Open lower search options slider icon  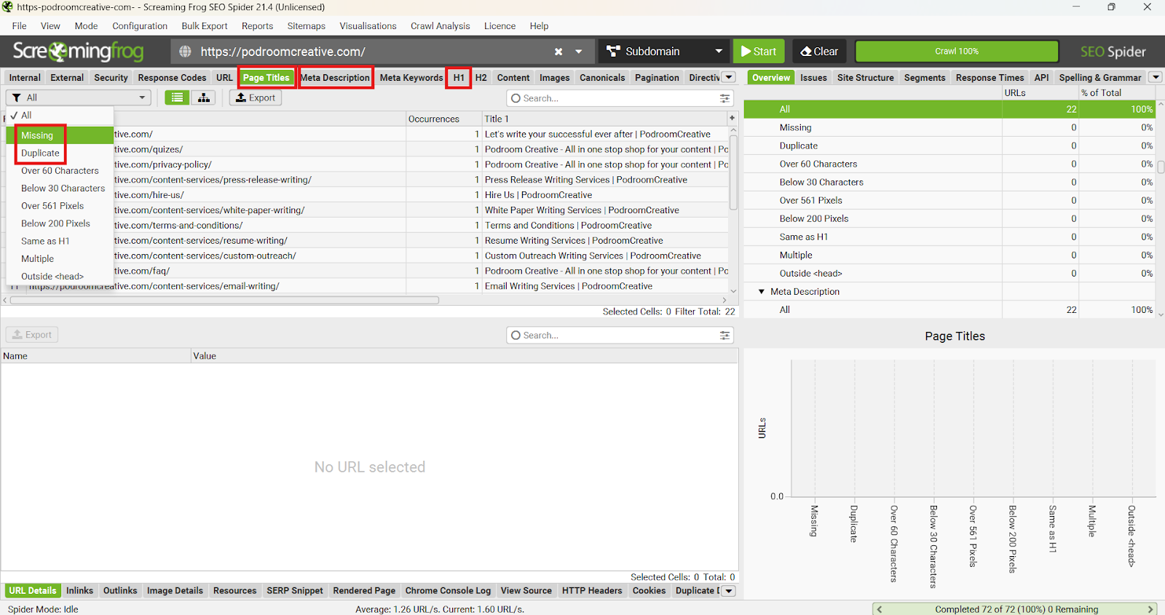tap(724, 336)
